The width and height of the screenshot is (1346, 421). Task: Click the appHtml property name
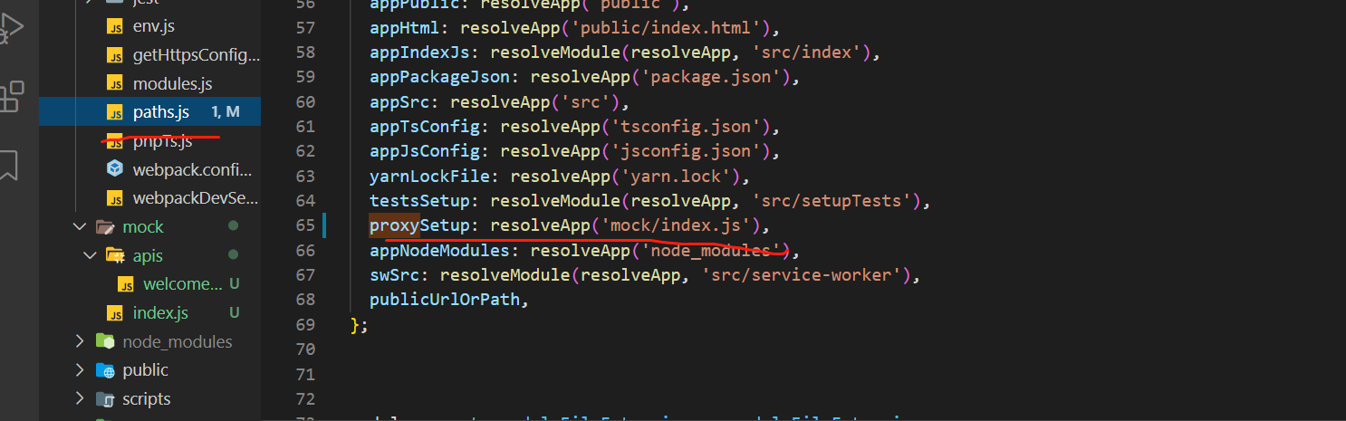[404, 28]
